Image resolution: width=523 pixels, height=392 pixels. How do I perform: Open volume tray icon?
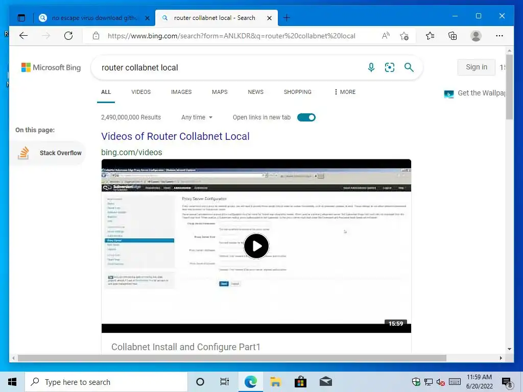tap(441, 382)
